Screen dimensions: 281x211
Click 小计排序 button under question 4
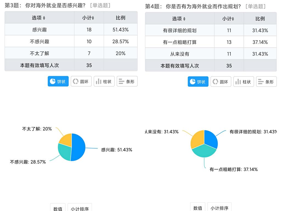point(220,208)
